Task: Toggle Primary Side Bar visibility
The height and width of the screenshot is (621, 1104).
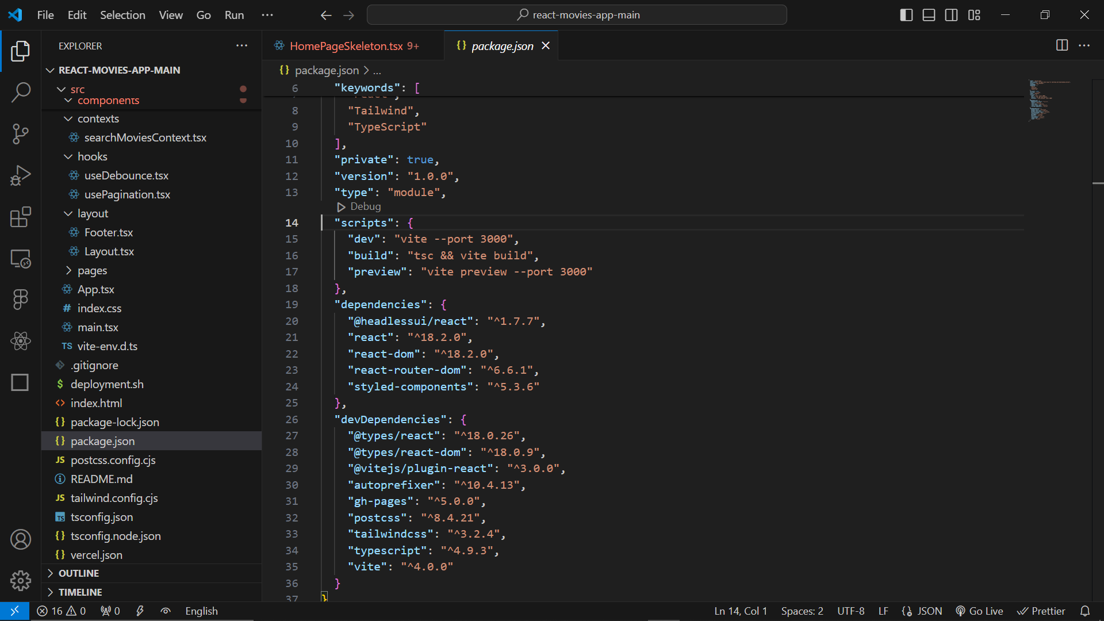Action: 906,15
